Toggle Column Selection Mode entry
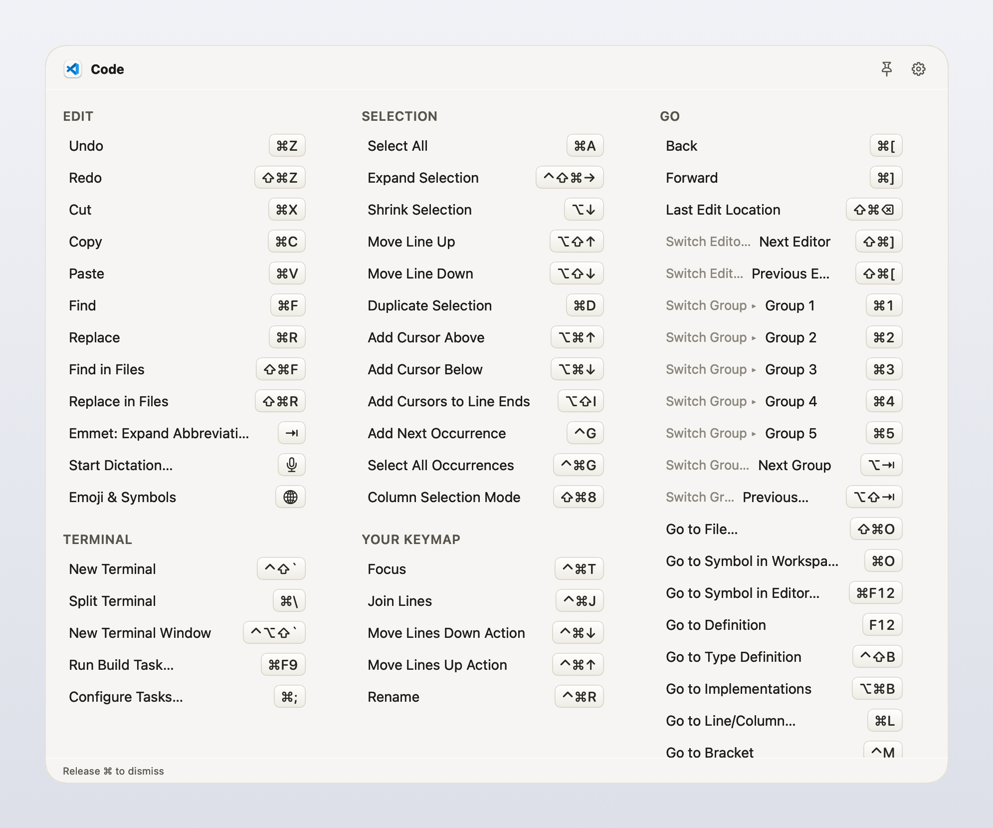Image resolution: width=993 pixels, height=828 pixels. pos(483,497)
